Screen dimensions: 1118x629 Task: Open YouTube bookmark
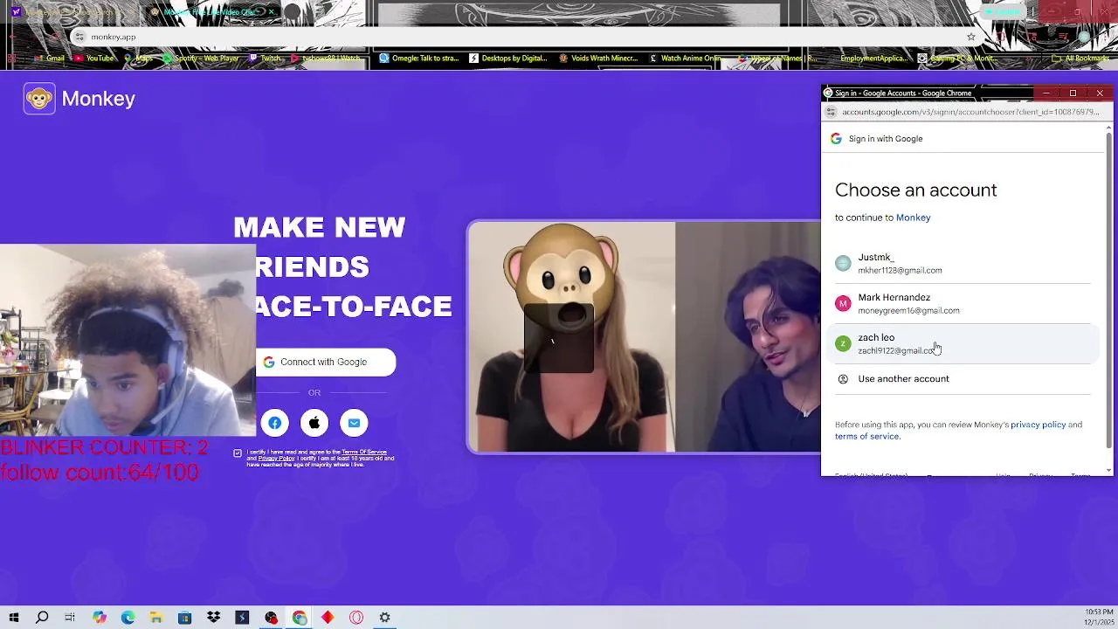[x=93, y=59]
